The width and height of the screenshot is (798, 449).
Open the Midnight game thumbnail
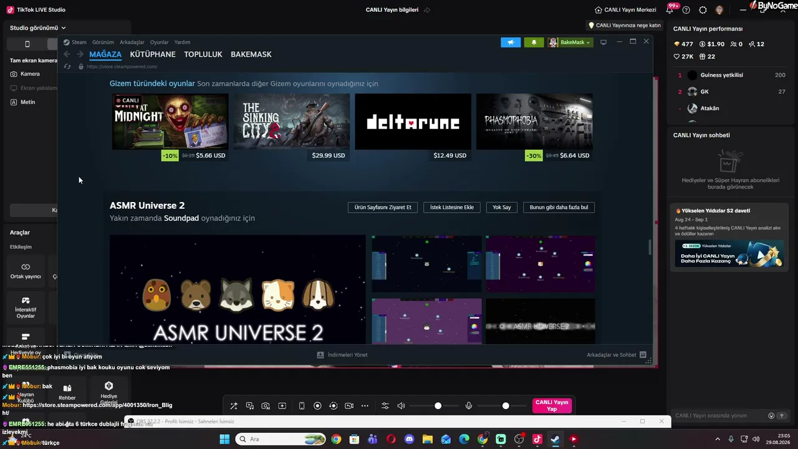pyautogui.click(x=170, y=122)
